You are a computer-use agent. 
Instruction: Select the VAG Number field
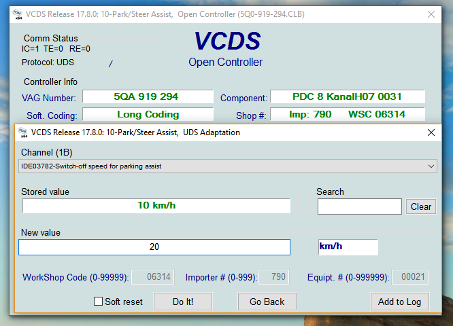148,96
